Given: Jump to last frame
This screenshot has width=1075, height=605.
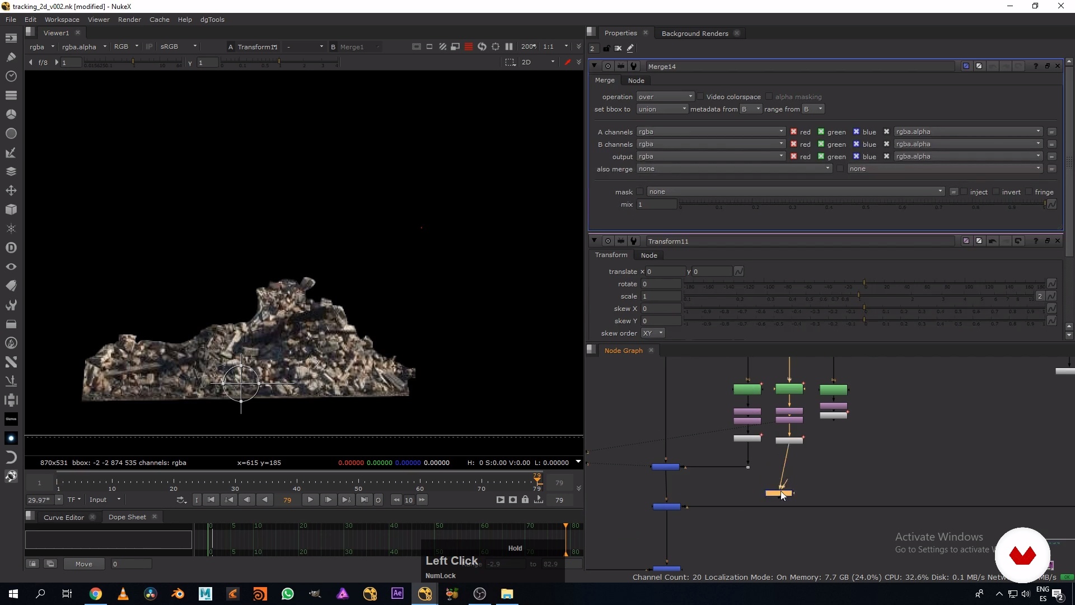Looking at the screenshot, I should tap(364, 500).
